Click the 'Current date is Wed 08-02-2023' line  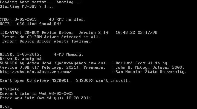tap(37, 94)
